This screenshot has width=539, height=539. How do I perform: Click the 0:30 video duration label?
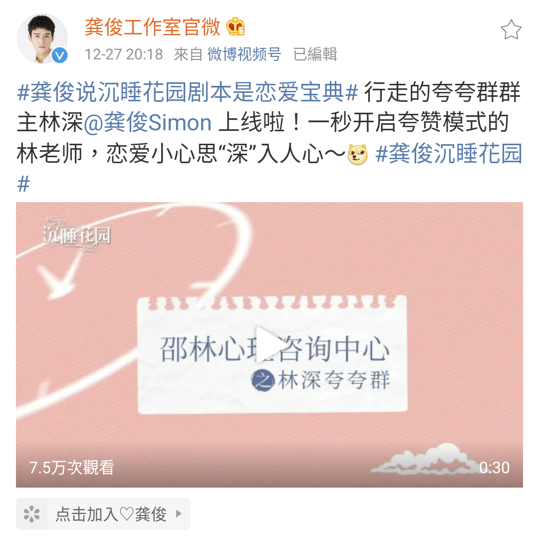point(494,468)
